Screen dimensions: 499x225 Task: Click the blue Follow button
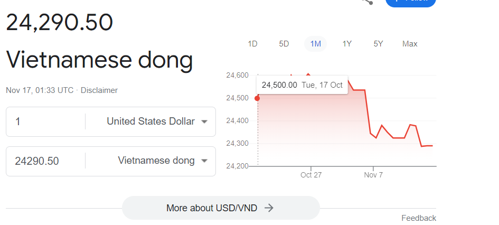coord(410,3)
